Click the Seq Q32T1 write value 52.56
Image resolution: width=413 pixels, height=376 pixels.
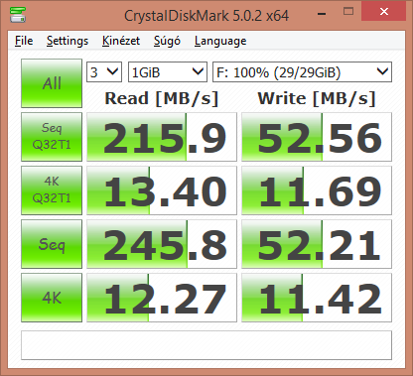[317, 137]
